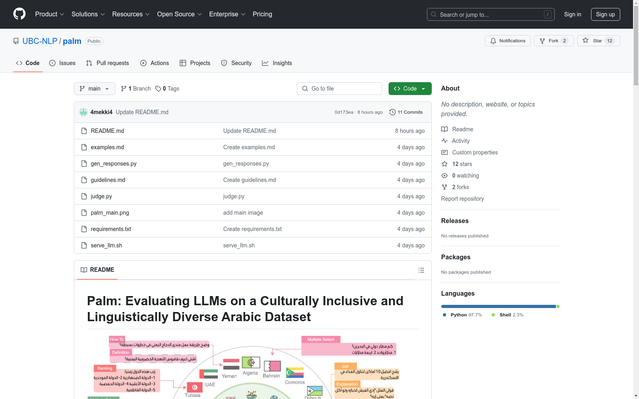This screenshot has width=639, height=399.
Task: Click the file icon for guidelines.md
Action: tap(84, 180)
